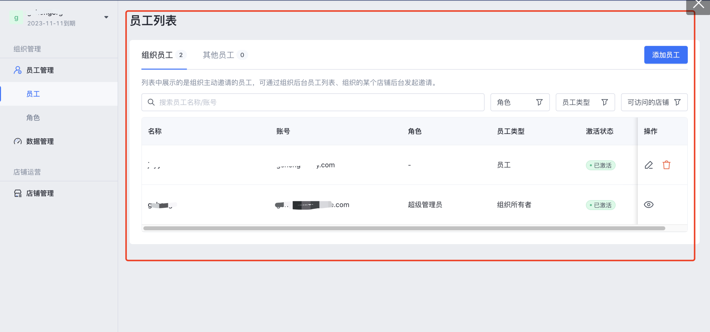
Task: Open the 角色 sidebar submenu item
Action: [33, 118]
